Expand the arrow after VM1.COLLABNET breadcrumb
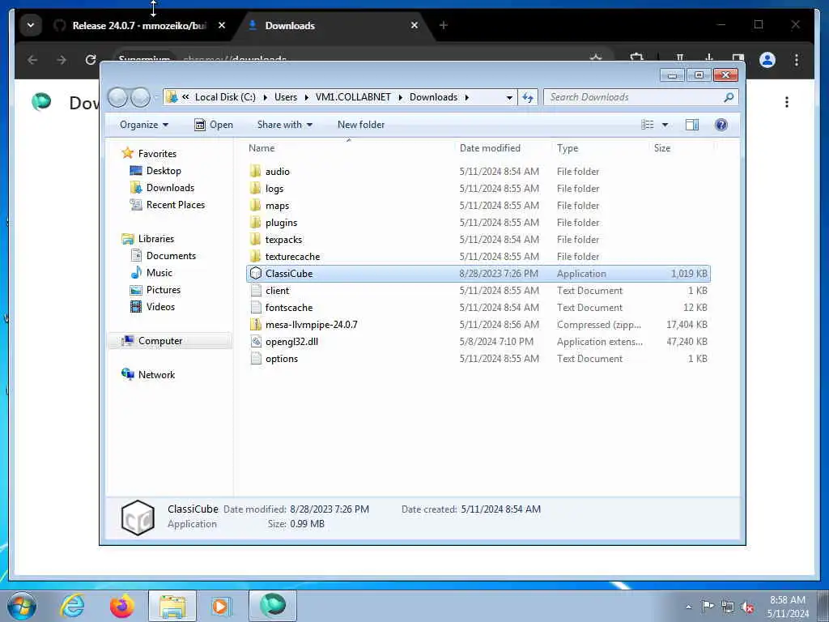Screen dimensions: 829x622 (x=400, y=97)
